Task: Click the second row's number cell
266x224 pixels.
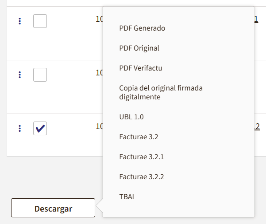Action: 99,72
